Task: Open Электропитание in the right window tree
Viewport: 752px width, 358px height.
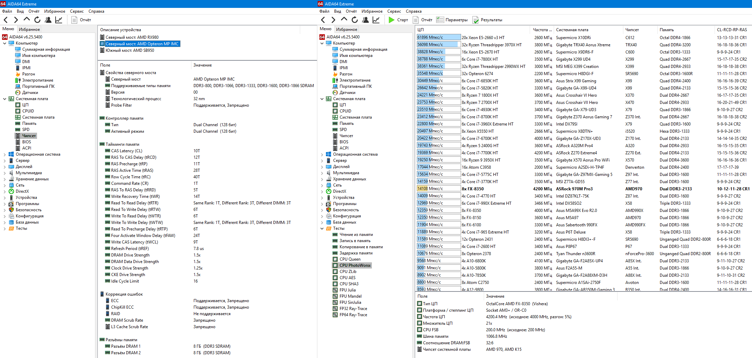Action: 355,80
